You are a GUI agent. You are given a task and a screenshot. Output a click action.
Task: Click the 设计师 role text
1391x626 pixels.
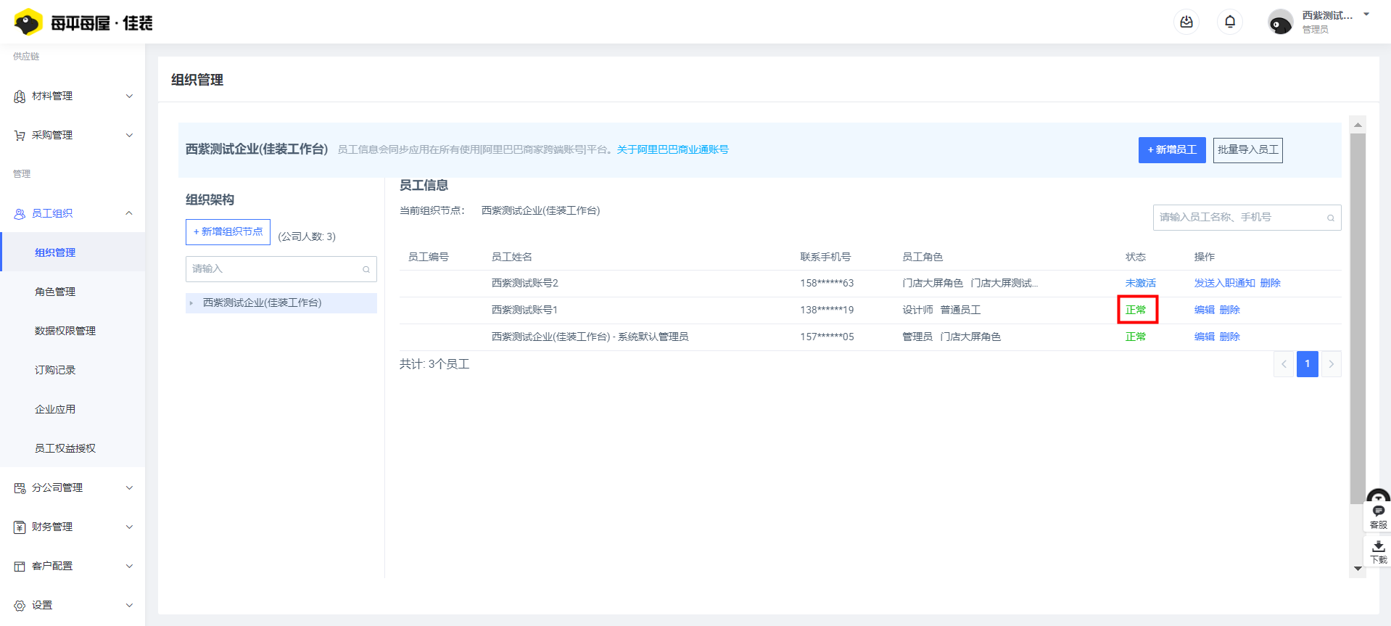coord(917,310)
